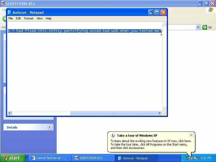Click the network connection tray icon

[196, 158]
